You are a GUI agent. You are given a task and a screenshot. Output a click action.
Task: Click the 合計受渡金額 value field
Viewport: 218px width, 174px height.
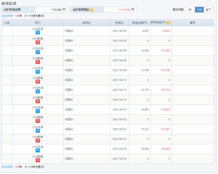tap(51, 10)
